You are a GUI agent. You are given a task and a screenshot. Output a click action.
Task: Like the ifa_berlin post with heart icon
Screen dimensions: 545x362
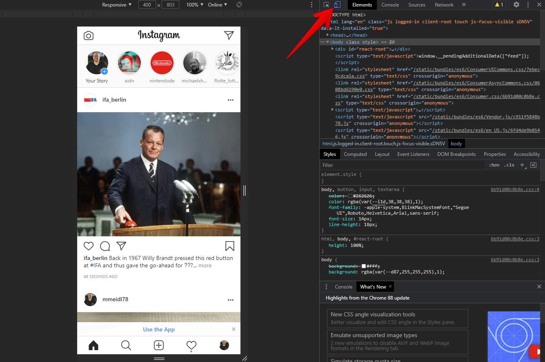(x=89, y=246)
